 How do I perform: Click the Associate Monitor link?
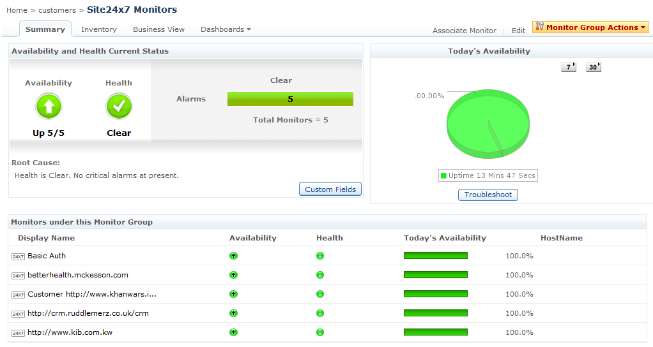[465, 31]
